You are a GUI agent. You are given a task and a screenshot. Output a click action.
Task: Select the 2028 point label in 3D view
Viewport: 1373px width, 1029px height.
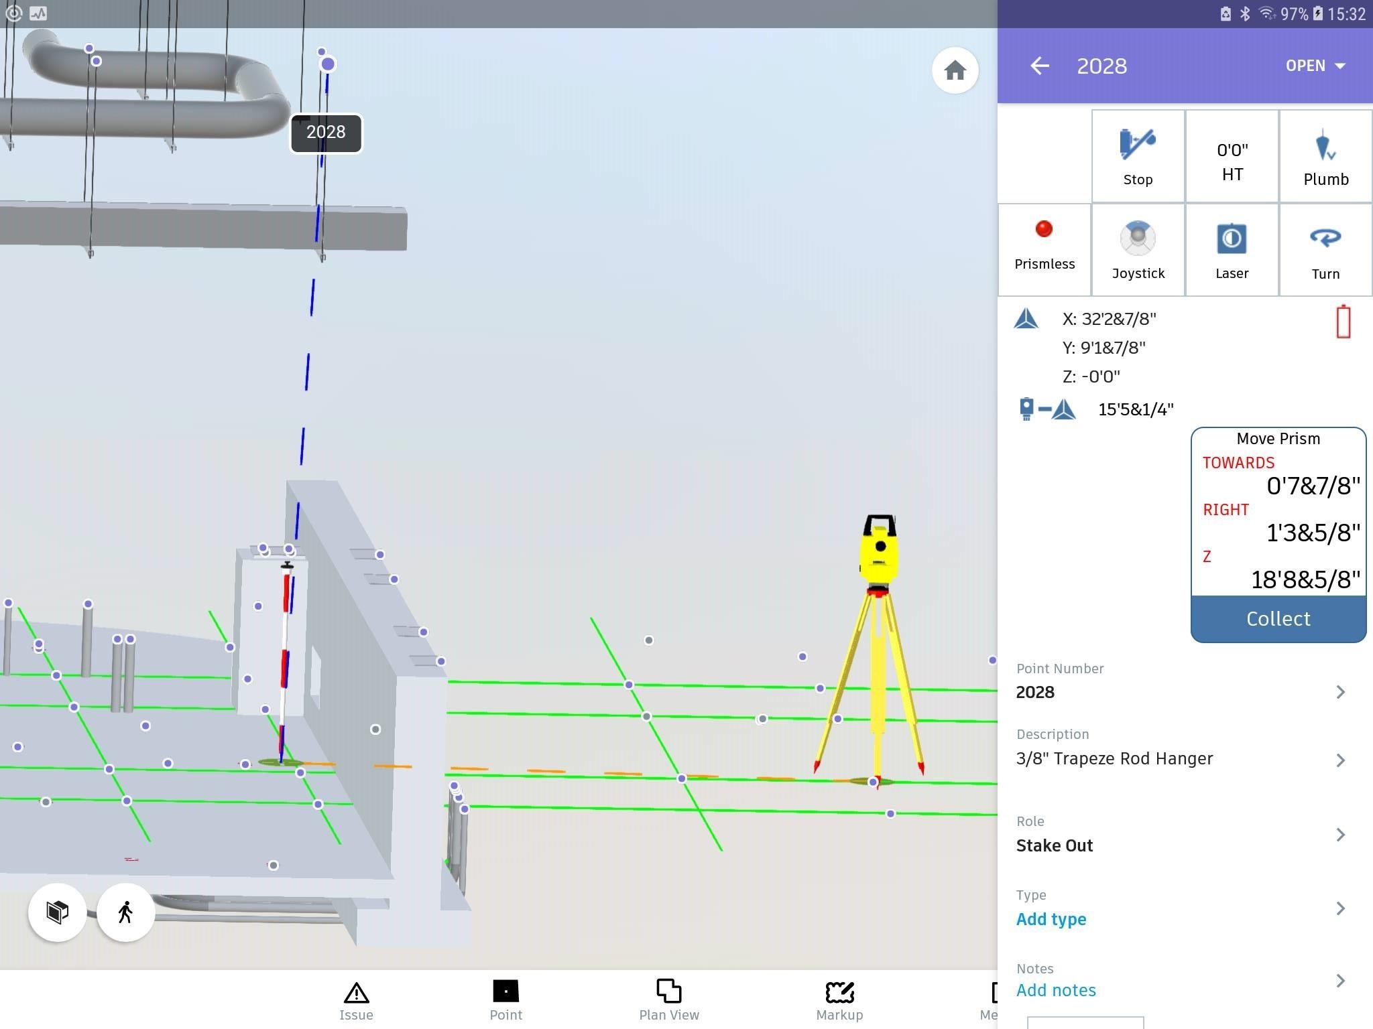pos(326,133)
